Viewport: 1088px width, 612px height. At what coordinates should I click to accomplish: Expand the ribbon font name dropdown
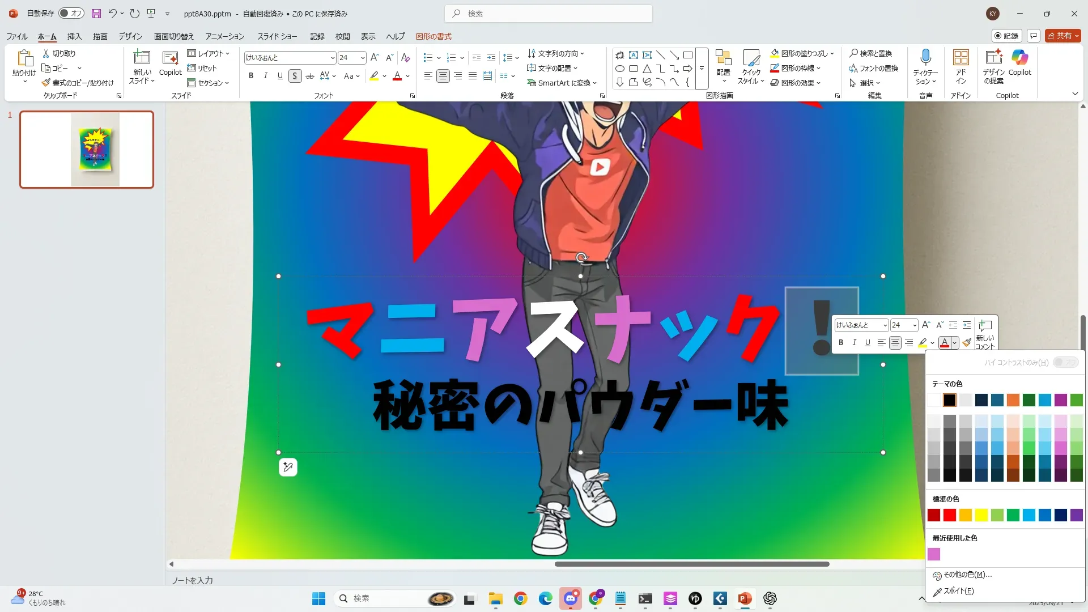pyautogui.click(x=333, y=58)
